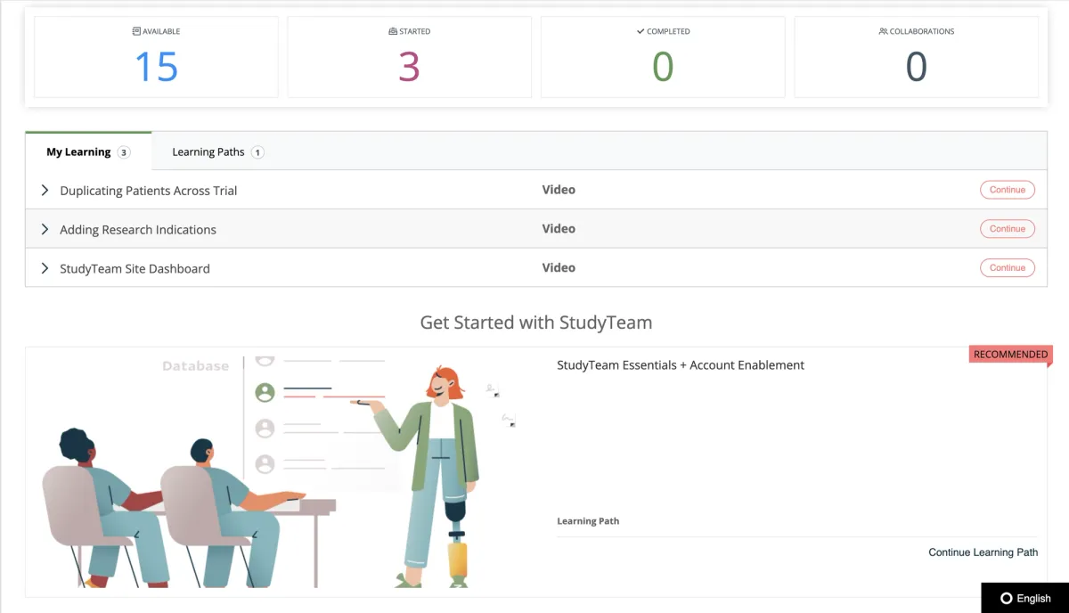Viewport: 1069px width, 613px height.
Task: Continue the StudyTeam Site Dashboard video
Action: (x=1007, y=267)
